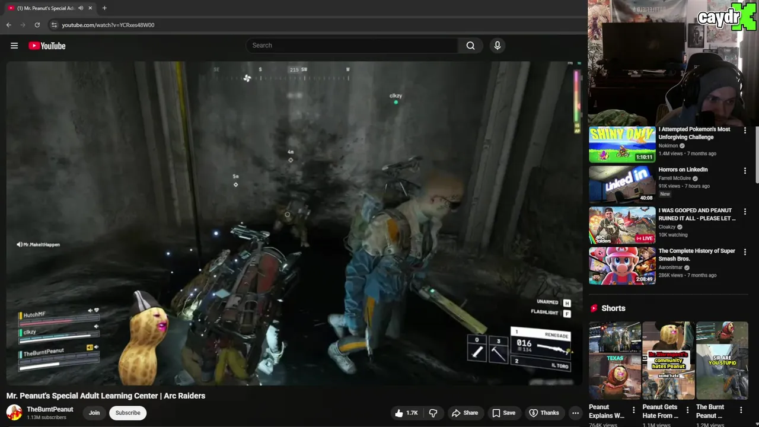Open TheBurntPeanut channel name link
The image size is (759, 427).
pos(50,409)
